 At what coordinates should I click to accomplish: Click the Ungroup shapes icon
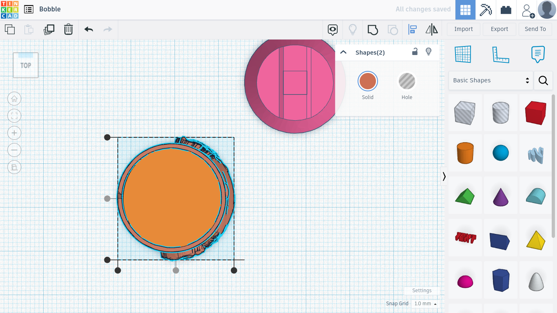click(393, 29)
